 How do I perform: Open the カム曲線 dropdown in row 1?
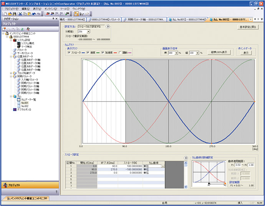click(163, 166)
